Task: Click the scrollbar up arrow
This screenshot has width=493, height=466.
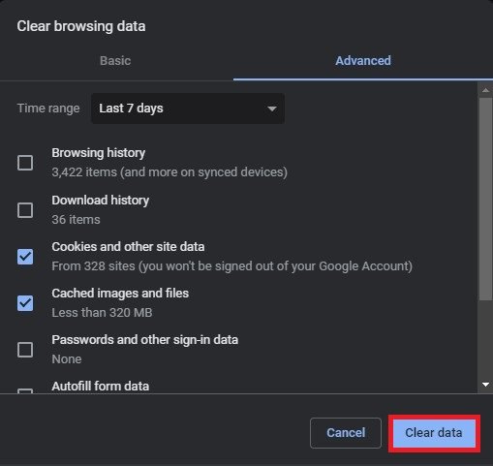Action: (x=485, y=90)
